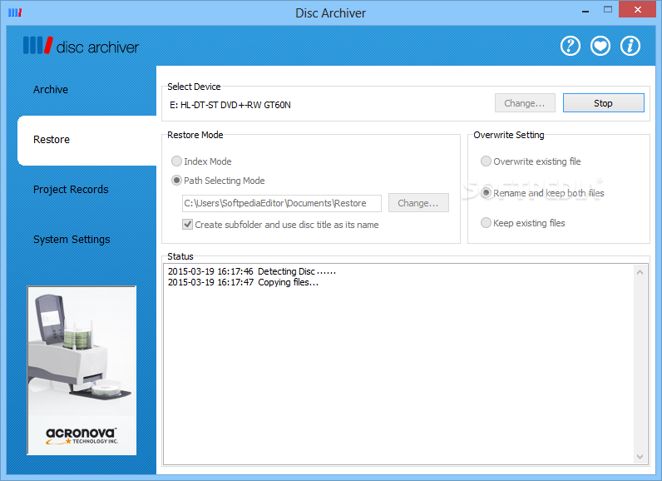Click the disc archiver logo in header
This screenshot has height=481, width=662.
(81, 46)
